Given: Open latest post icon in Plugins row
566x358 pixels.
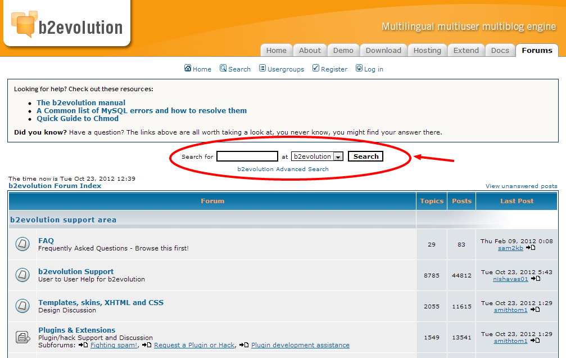Looking at the screenshot, I should pos(535,341).
